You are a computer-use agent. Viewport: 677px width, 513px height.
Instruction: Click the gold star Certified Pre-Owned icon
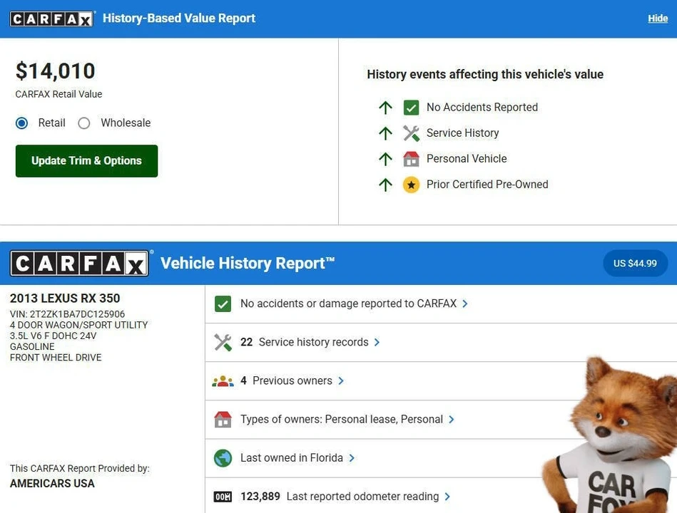pos(411,185)
